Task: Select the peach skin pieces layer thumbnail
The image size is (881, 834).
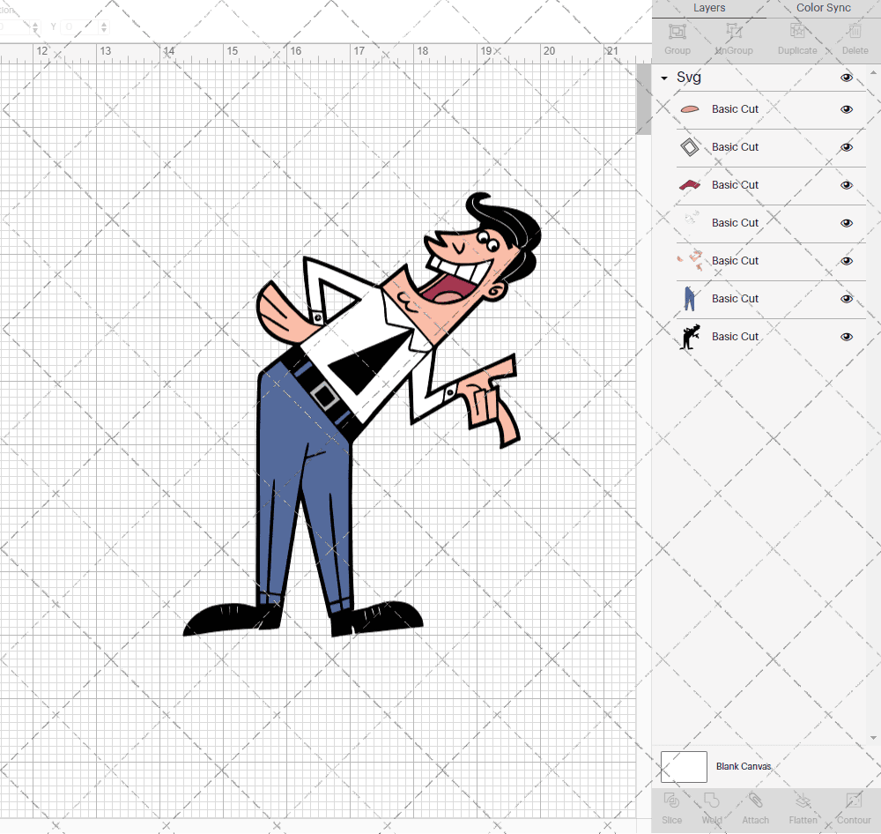Action: [690, 260]
